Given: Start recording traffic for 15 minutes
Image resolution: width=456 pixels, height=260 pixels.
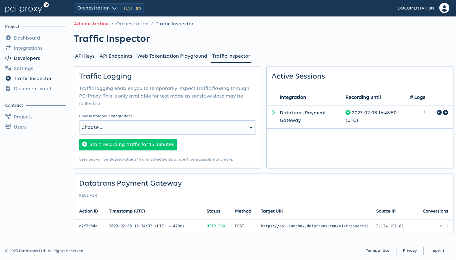Looking at the screenshot, I should 128,144.
